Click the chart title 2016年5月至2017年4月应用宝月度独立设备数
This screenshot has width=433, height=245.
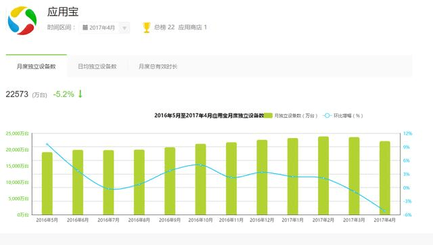pyautogui.click(x=209, y=116)
